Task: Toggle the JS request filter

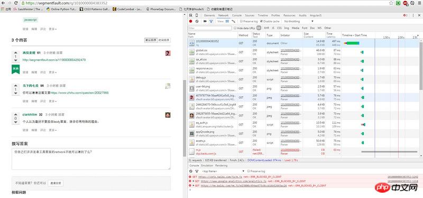Action: pos(273,28)
